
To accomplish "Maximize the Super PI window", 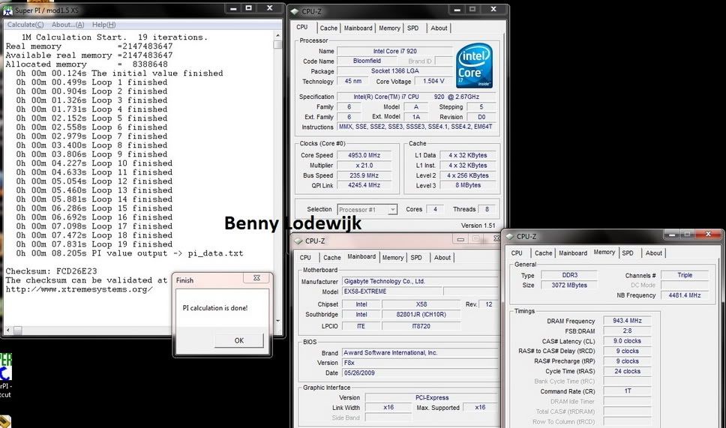I will 249,8.
